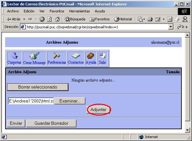Click the scrollbar down arrow

[187, 130]
